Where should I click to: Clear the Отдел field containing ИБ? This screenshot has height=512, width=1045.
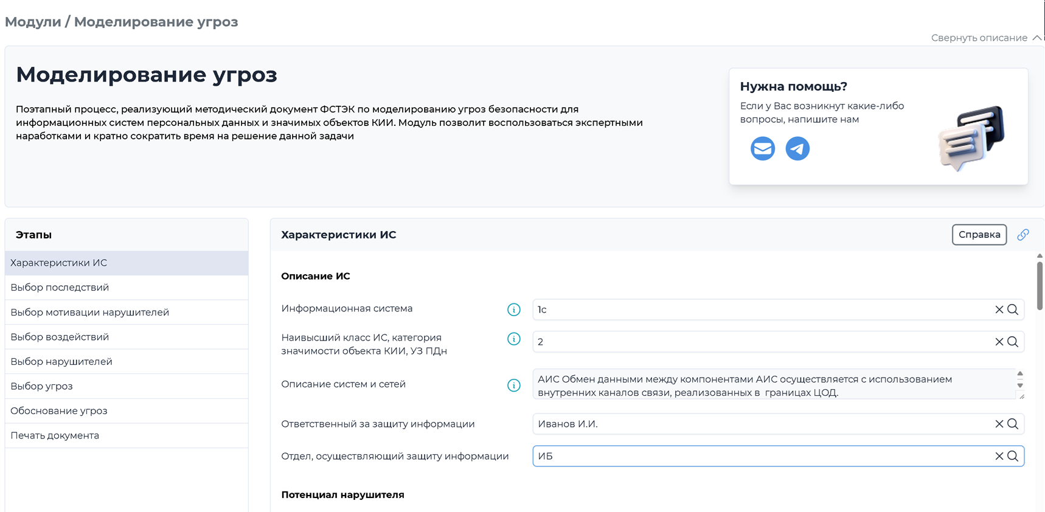(x=999, y=456)
